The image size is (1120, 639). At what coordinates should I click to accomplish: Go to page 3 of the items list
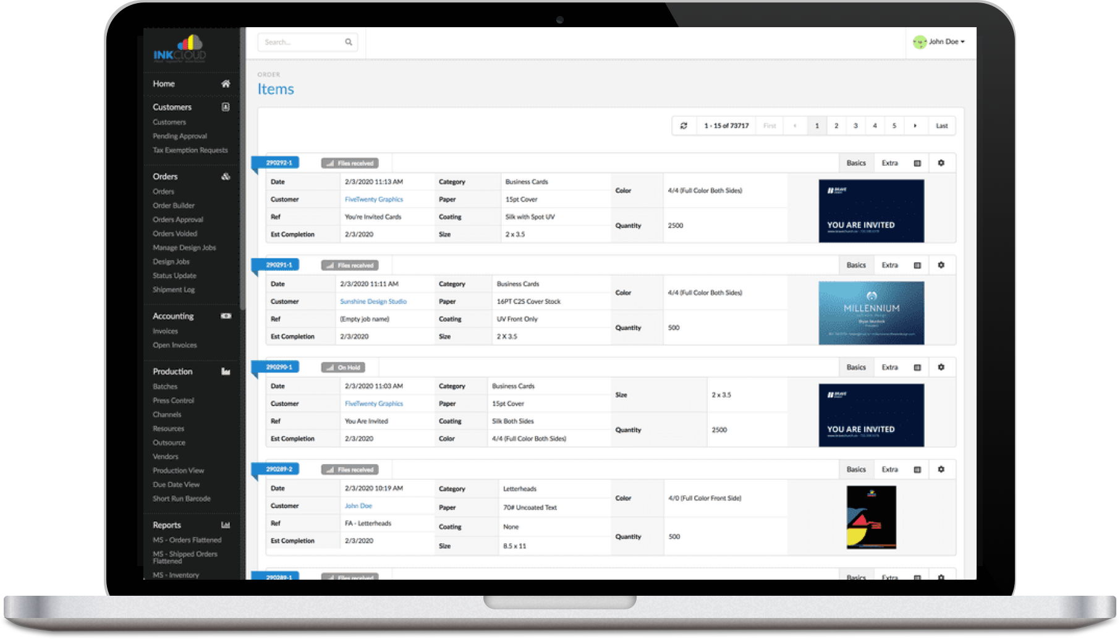click(855, 125)
